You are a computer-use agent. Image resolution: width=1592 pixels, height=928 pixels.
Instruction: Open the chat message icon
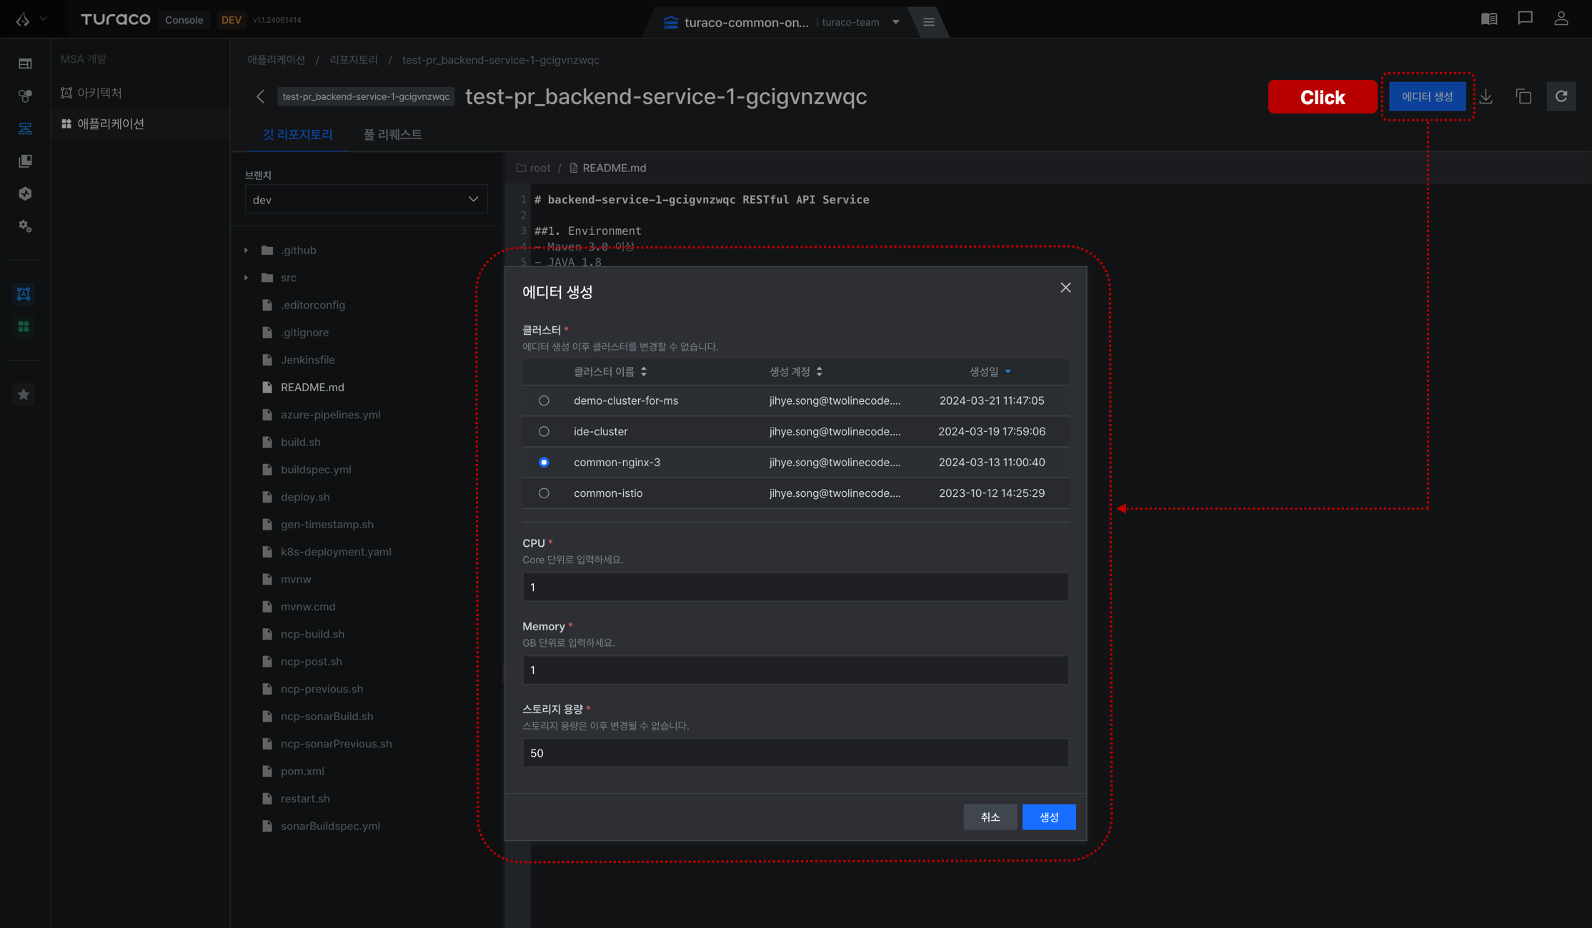click(x=1526, y=19)
